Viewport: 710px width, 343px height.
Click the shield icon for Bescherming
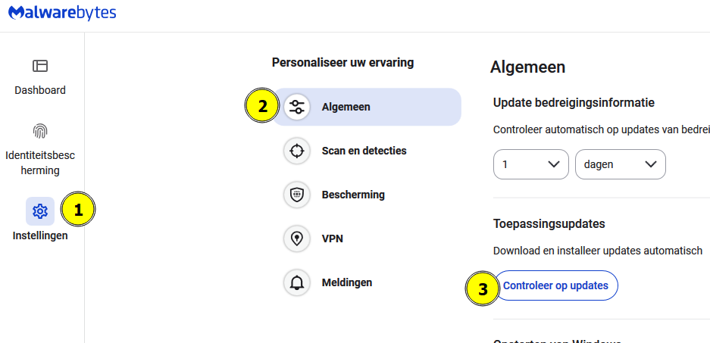(x=296, y=195)
